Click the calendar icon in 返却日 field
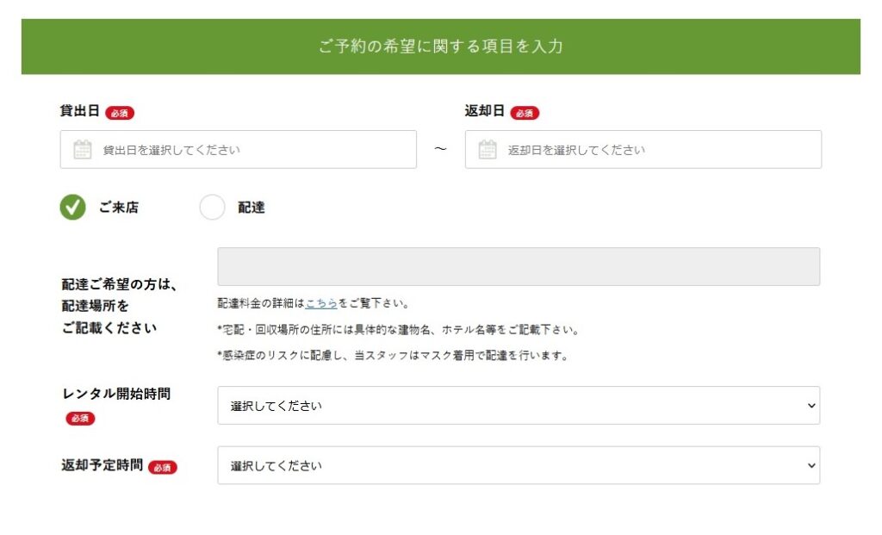Viewport: 882px width, 535px height. point(488,150)
